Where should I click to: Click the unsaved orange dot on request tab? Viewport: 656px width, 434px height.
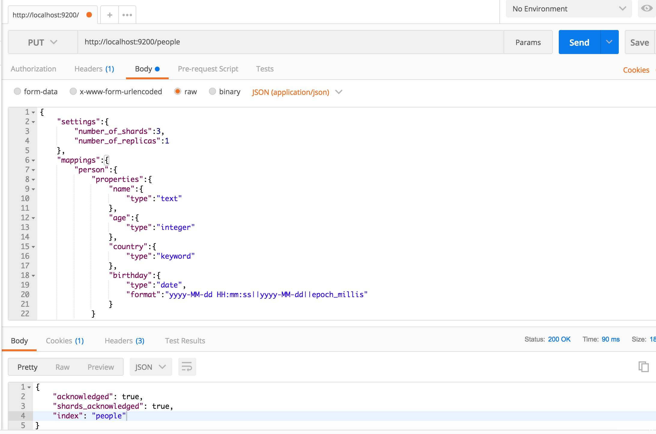[x=89, y=15]
